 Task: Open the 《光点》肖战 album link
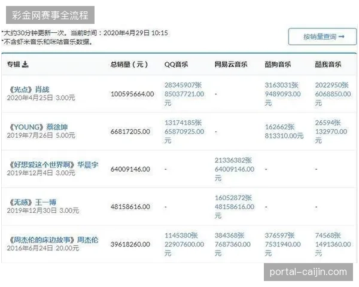tap(28, 90)
